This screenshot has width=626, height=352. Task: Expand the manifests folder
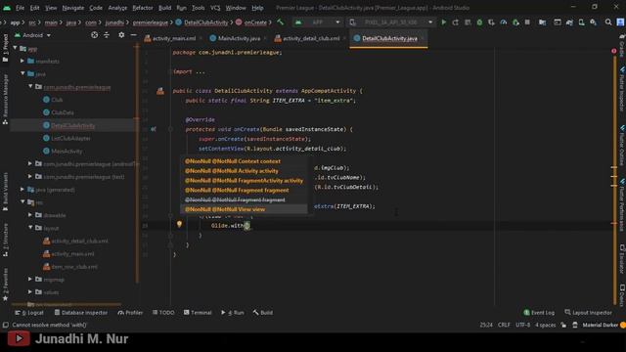22,61
